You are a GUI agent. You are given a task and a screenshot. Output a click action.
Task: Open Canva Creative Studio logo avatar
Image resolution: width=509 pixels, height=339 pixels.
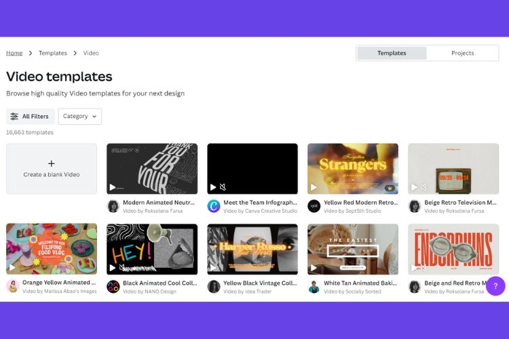pyautogui.click(x=214, y=206)
